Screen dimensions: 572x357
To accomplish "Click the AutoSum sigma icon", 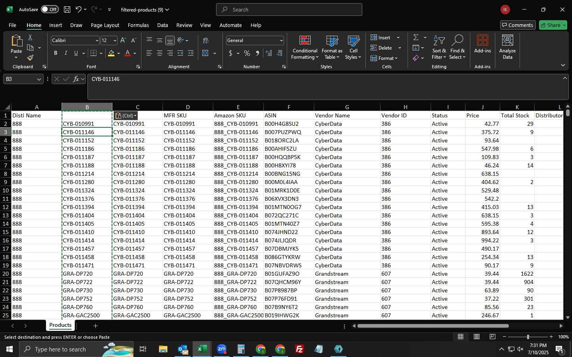I will [x=416, y=37].
